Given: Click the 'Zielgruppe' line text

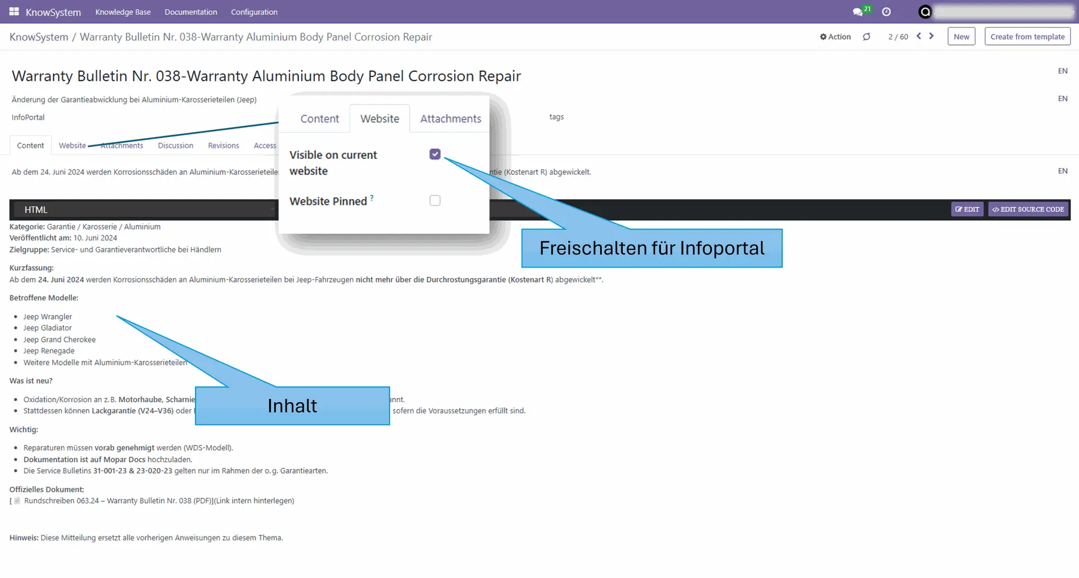Looking at the screenshot, I should coord(115,250).
